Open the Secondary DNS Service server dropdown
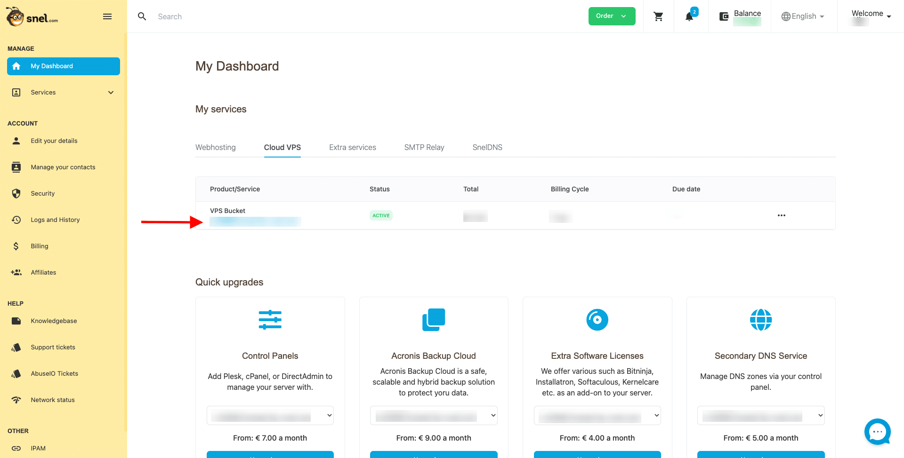904x458 pixels. tap(761, 415)
